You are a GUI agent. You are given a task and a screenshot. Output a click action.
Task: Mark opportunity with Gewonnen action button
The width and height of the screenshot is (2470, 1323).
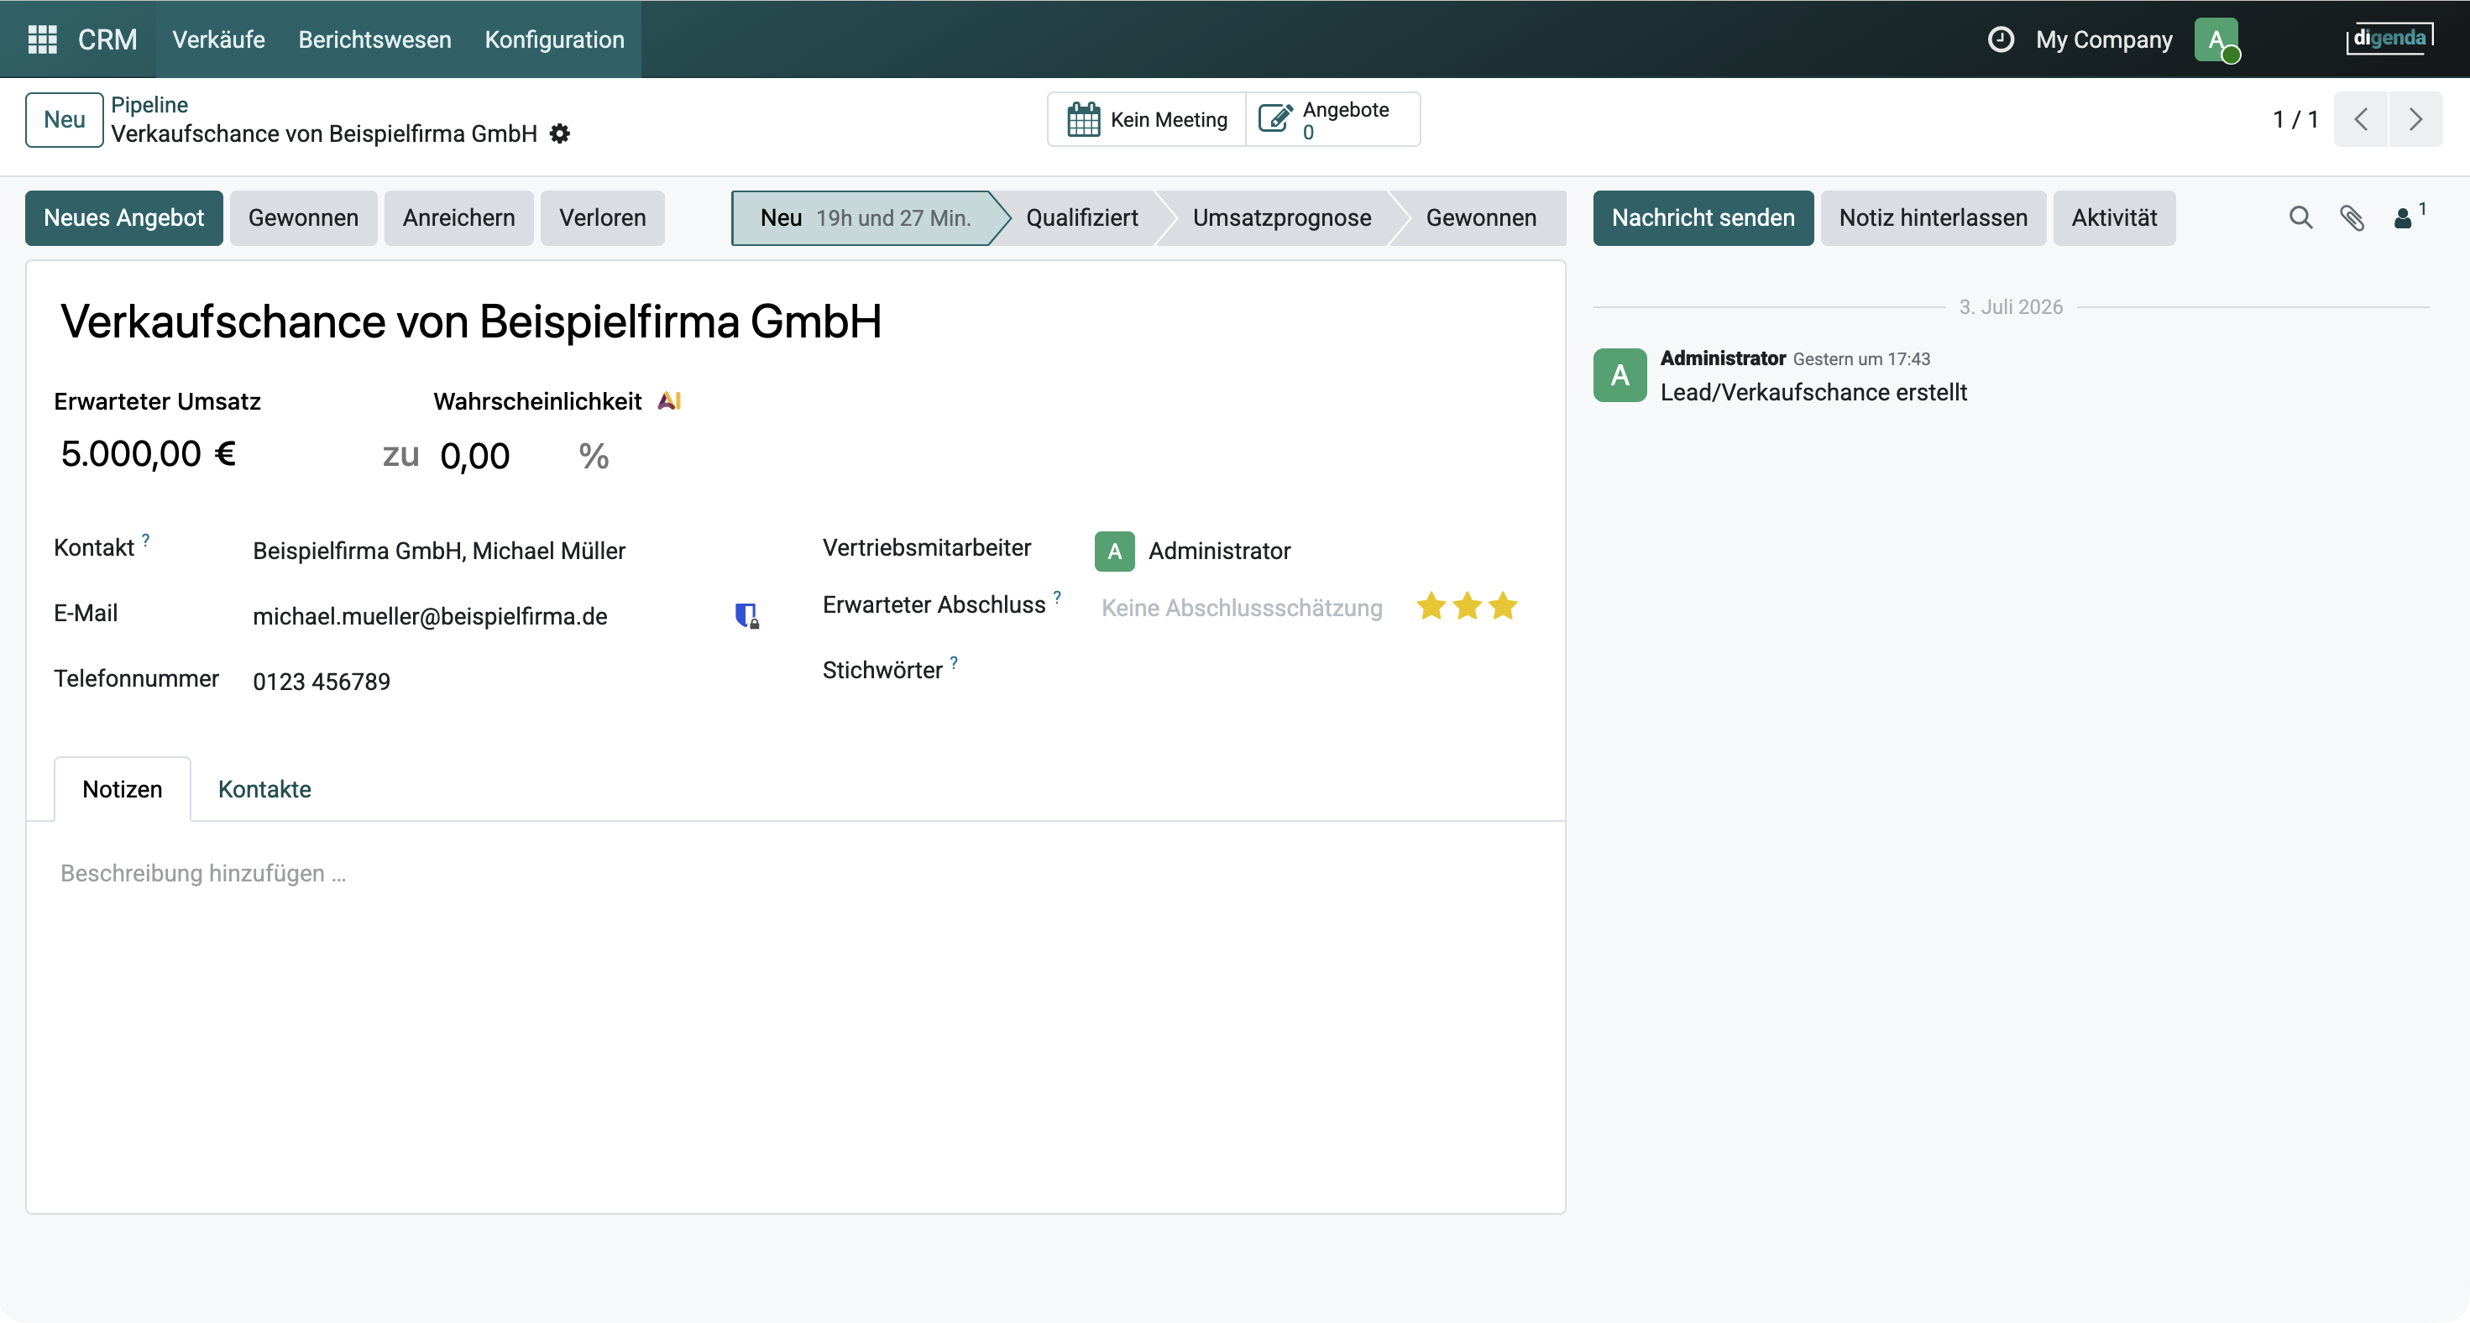(x=303, y=217)
